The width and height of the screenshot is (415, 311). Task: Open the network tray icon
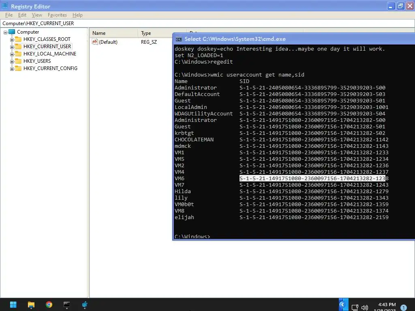pyautogui.click(x=355, y=308)
